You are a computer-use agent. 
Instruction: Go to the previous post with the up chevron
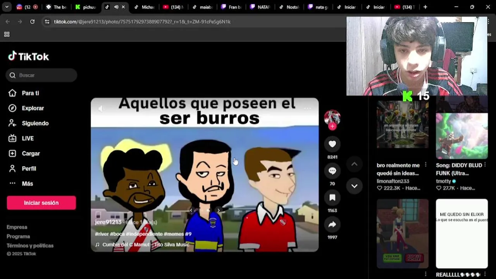pyautogui.click(x=354, y=164)
